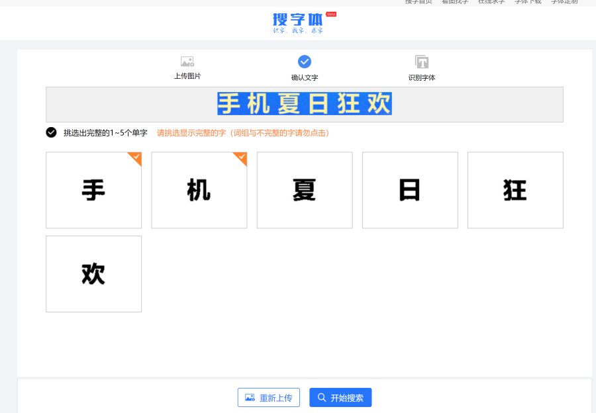Click the 搜字体 site logo

click(298, 22)
